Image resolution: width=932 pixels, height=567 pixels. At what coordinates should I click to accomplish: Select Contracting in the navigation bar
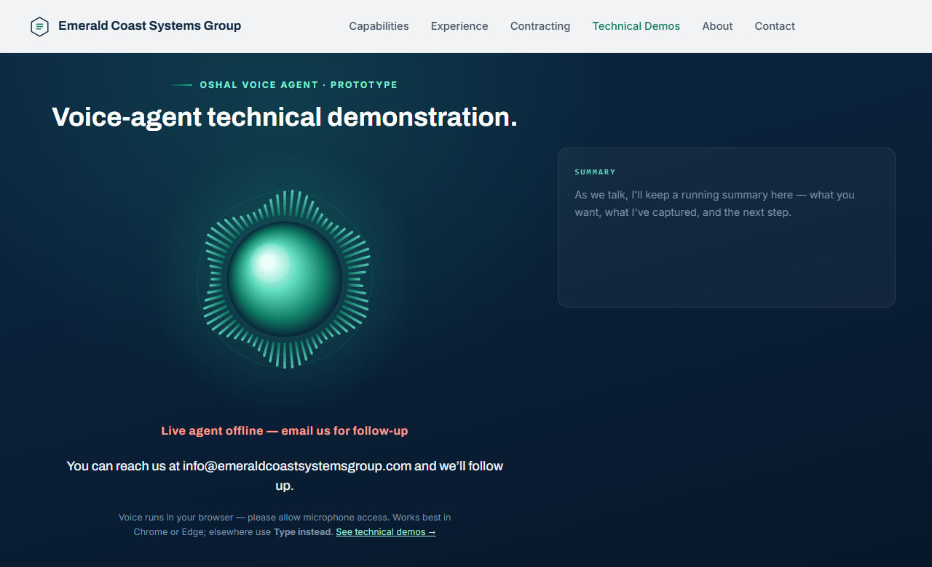click(x=540, y=26)
